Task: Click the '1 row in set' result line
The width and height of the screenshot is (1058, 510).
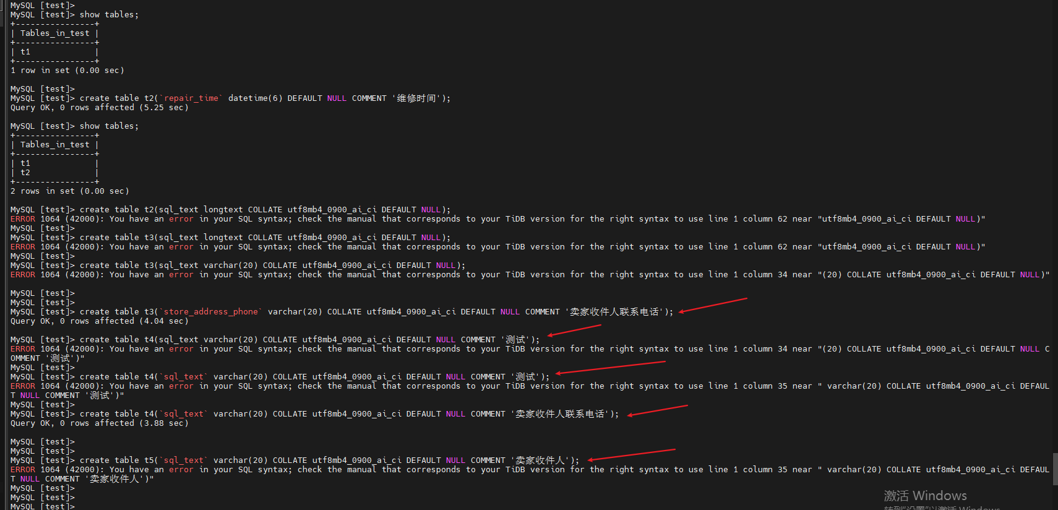Action: point(67,71)
